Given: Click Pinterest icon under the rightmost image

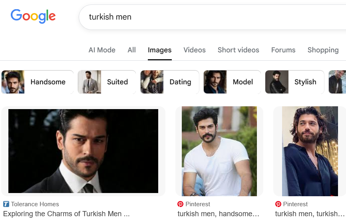Looking at the screenshot, I should (x=278, y=204).
